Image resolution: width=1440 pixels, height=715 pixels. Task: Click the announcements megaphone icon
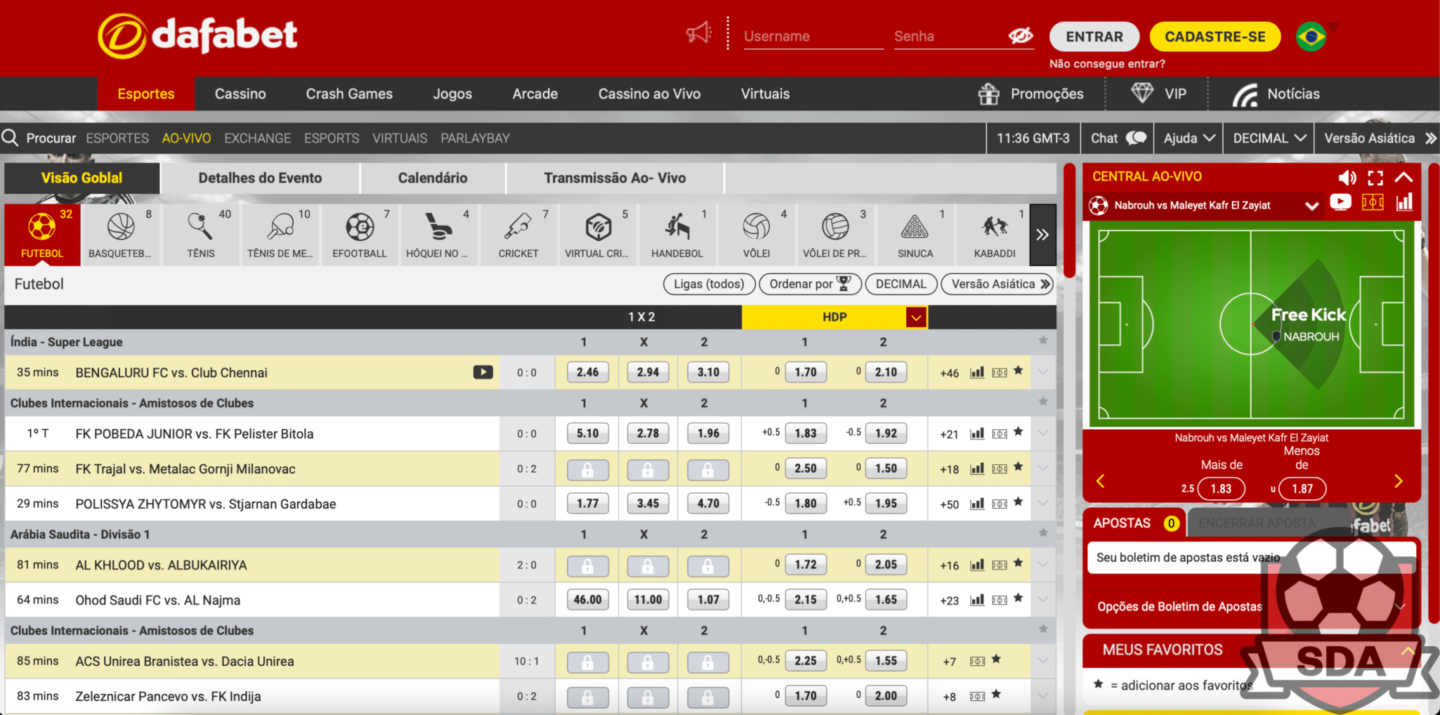698,33
